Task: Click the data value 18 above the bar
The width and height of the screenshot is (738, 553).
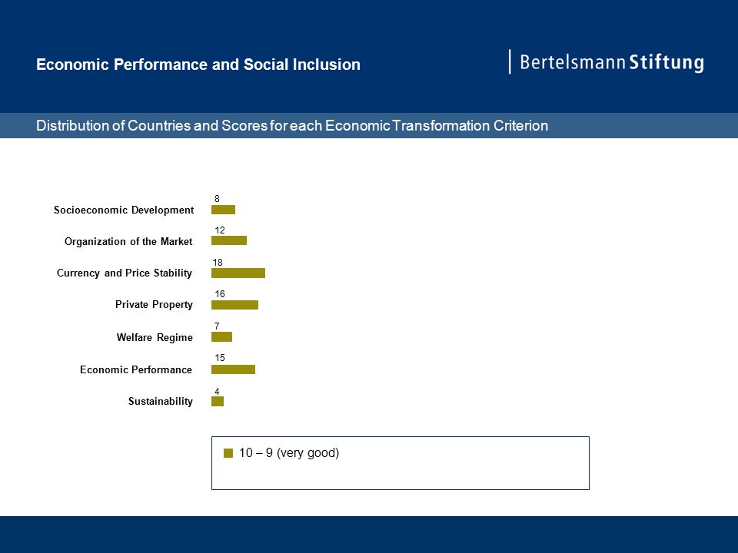Action: (218, 263)
